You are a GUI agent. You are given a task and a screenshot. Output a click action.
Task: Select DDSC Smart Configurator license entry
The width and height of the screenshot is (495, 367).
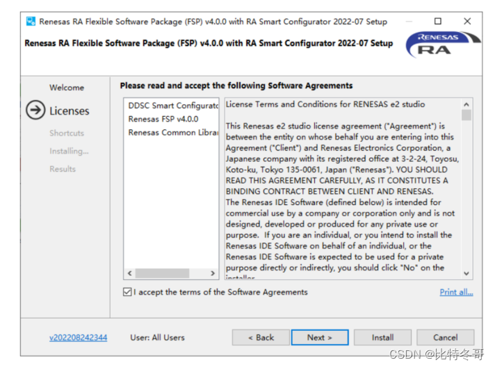173,106
